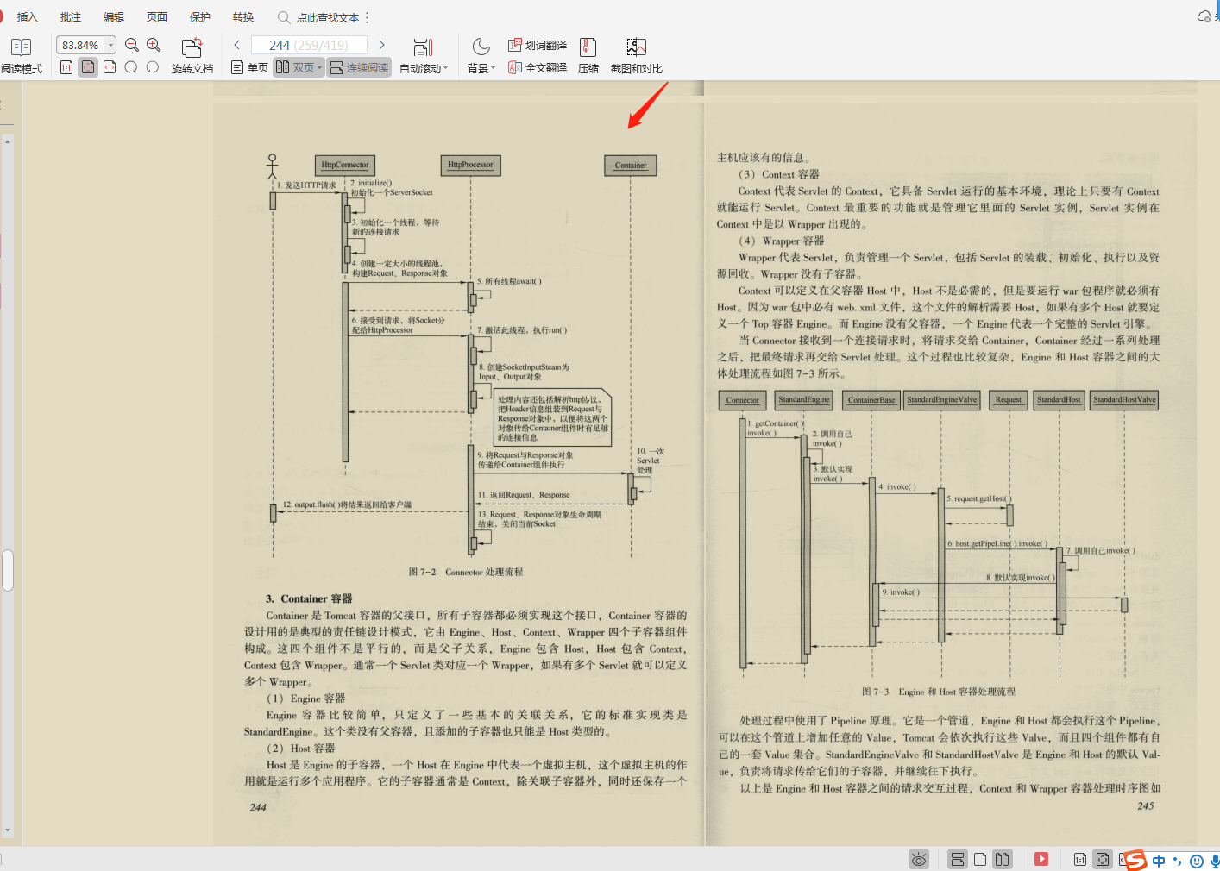Enter 阅读模式 reading mode
Image resolution: width=1220 pixels, height=871 pixels.
[21, 53]
